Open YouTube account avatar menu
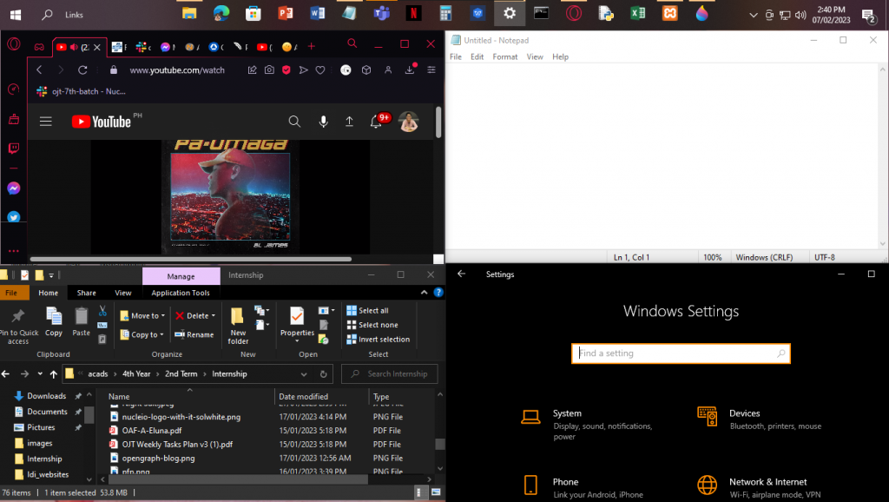The height and width of the screenshot is (502, 889). (x=408, y=122)
